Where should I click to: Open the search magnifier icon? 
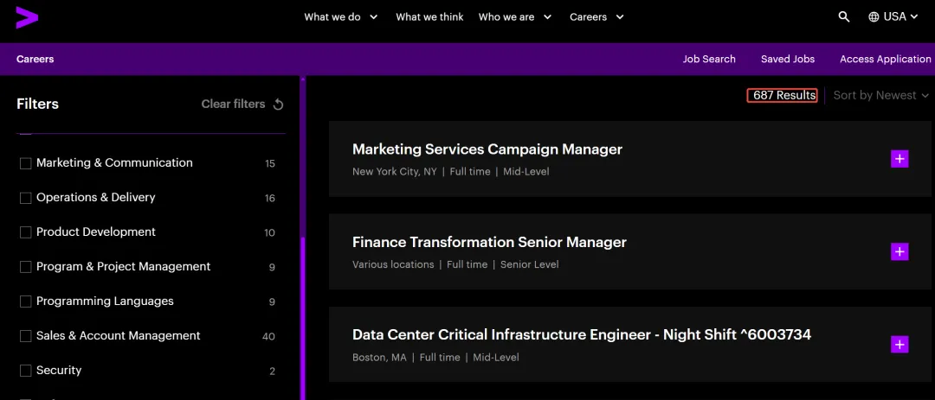844,16
